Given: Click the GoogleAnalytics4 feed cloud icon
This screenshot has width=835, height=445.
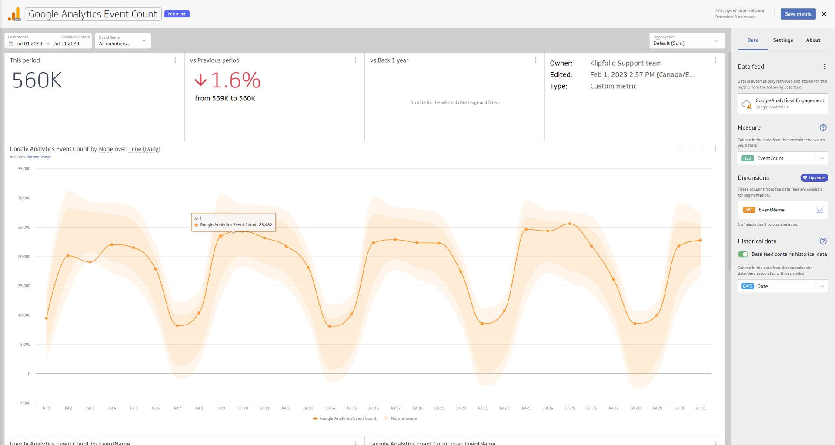Looking at the screenshot, I should pos(747,104).
